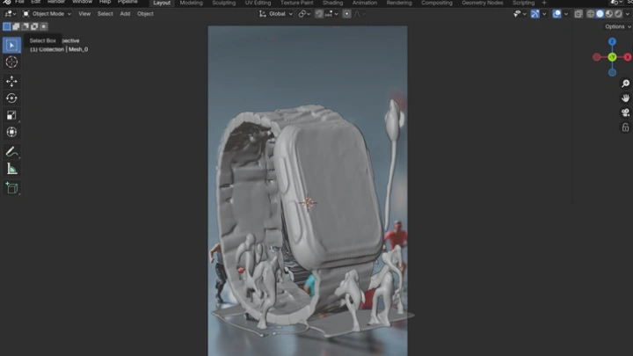Switch to rendered viewport shading

618,14
